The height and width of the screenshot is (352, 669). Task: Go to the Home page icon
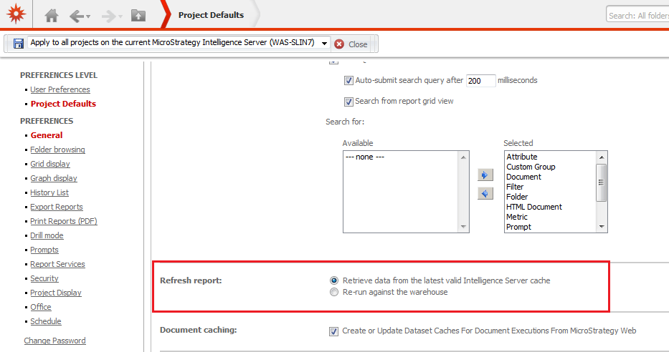point(52,16)
